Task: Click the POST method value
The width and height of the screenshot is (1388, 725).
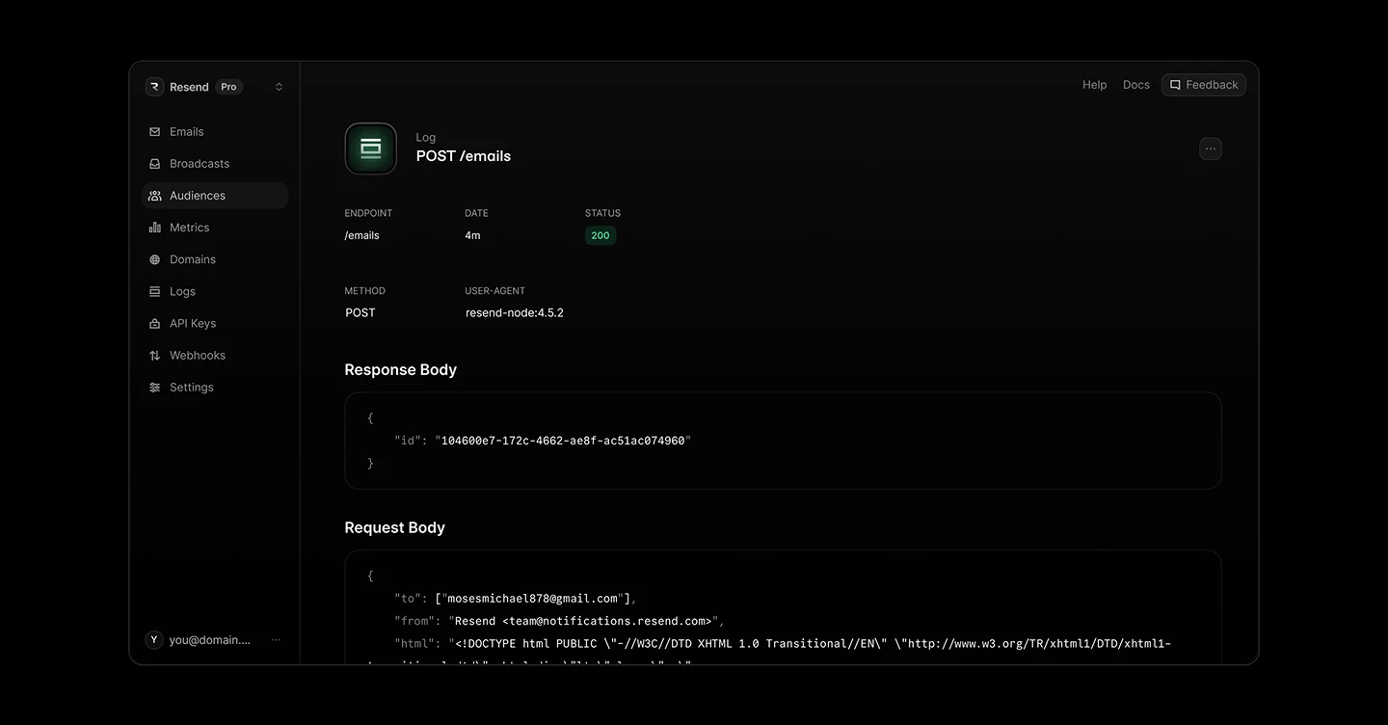Action: [360, 312]
